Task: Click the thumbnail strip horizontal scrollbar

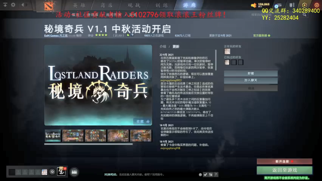Action: pyautogui.click(x=88, y=144)
